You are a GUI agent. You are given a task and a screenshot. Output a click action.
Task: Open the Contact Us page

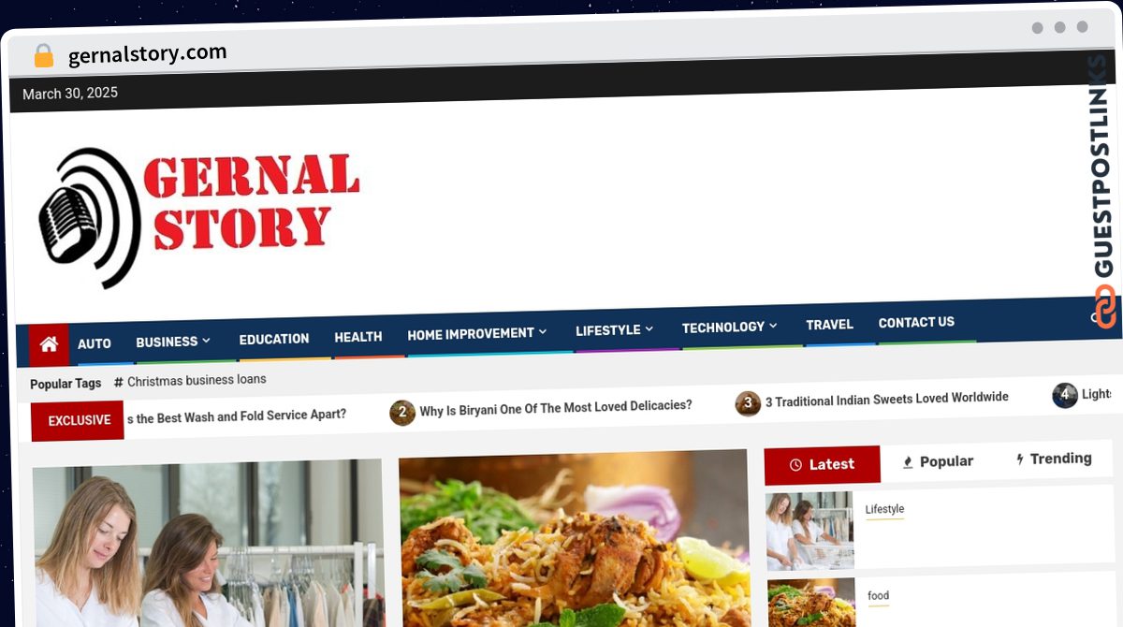tap(916, 322)
